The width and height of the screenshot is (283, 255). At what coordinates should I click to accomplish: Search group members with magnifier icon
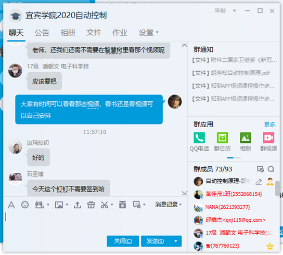coord(271,169)
